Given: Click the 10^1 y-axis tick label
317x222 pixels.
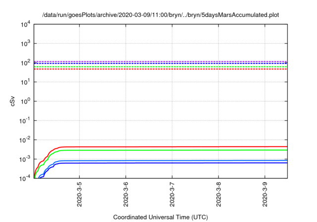Looking at the screenshot, I should (x=25, y=82).
